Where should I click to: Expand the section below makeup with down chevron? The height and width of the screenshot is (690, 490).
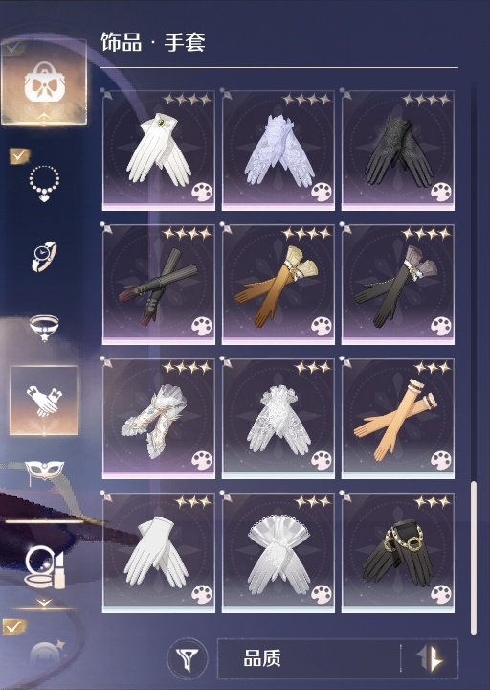tap(44, 602)
